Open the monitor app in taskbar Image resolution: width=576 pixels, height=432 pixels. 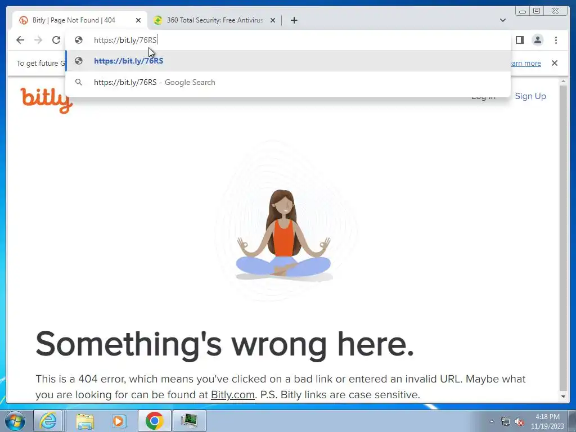pos(189,421)
